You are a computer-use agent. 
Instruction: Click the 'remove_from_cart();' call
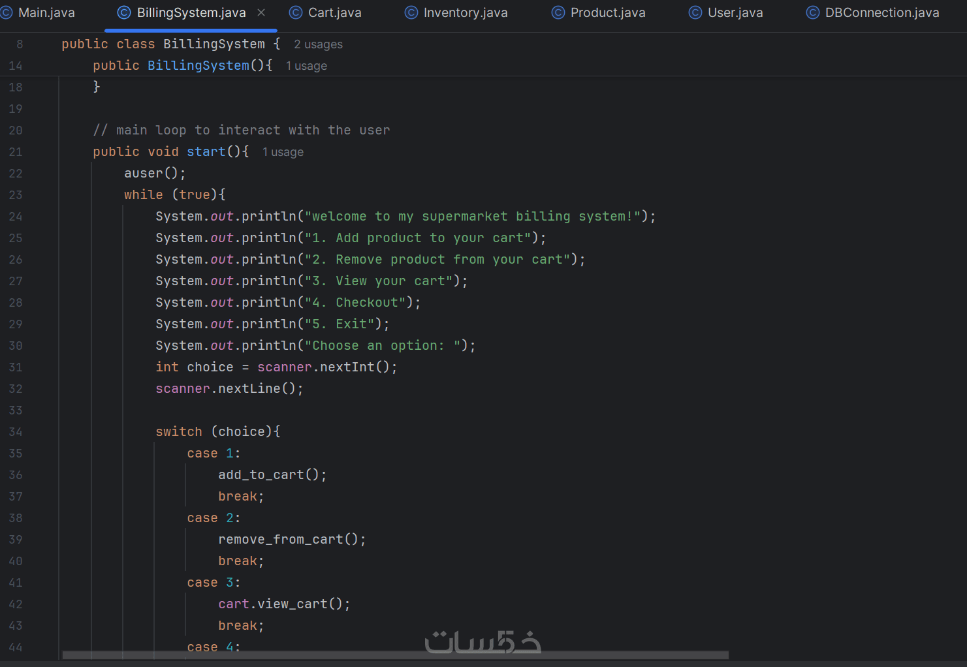click(292, 540)
